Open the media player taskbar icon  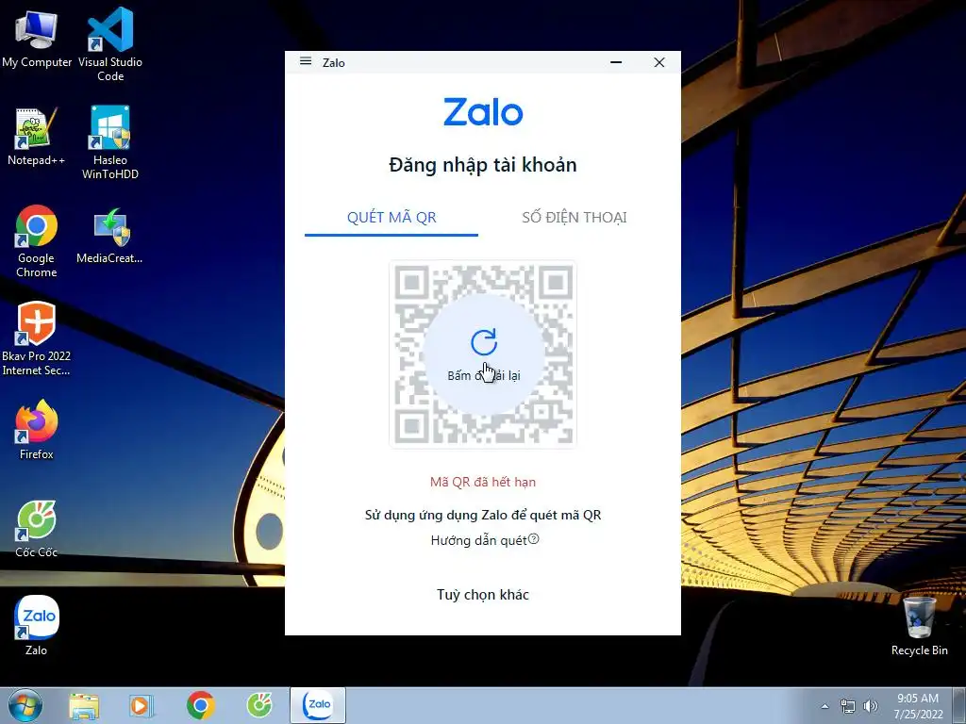[x=142, y=705]
